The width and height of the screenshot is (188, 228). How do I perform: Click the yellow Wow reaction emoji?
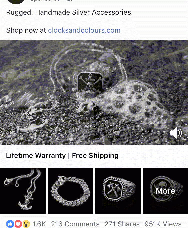(x=26, y=224)
